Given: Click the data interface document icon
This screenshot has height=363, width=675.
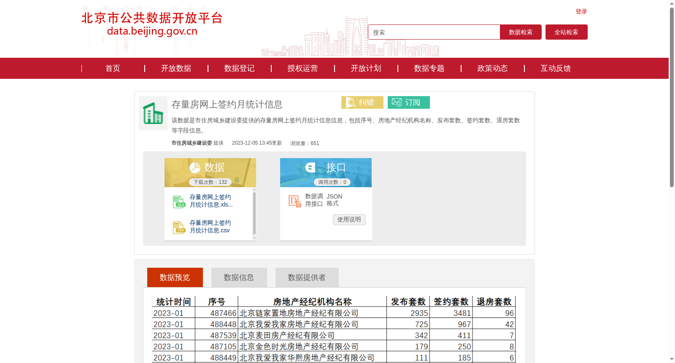Looking at the screenshot, I should point(295,201).
